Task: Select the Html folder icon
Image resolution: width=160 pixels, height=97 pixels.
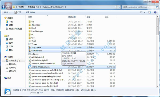Action: pos(30,28)
